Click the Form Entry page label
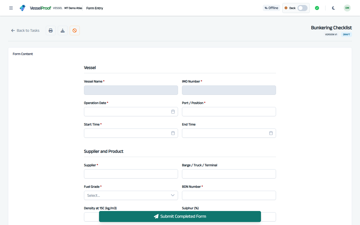360x225 pixels. pos(95,8)
